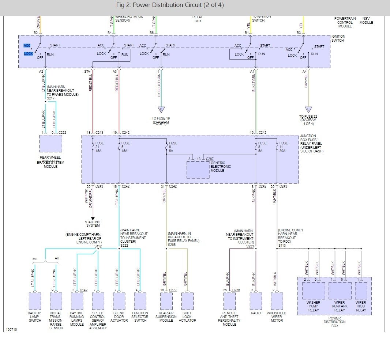Click the C267 connector label
The width and height of the screenshot is (390, 337).
(210, 159)
